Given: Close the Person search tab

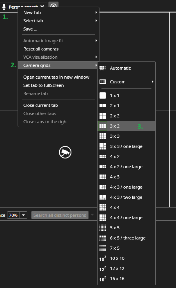Looking at the screenshot, I should pyautogui.click(x=42, y=6).
